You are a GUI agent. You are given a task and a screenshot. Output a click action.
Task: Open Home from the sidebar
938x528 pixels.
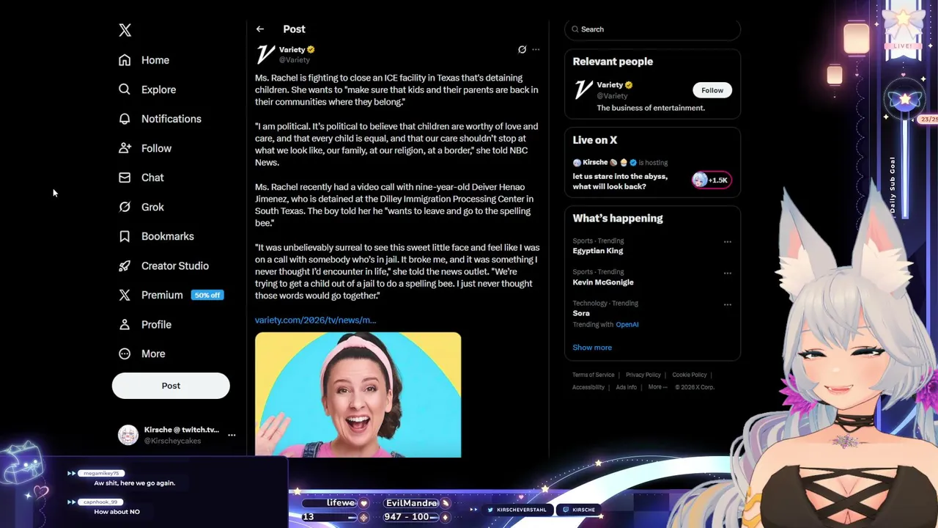144,60
